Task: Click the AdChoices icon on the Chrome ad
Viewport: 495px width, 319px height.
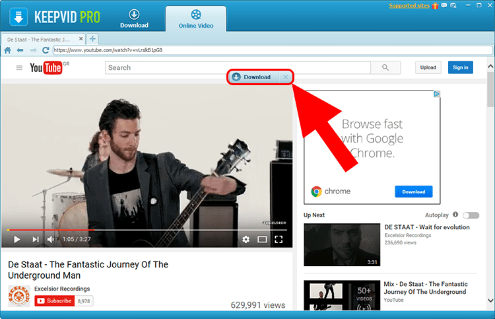Action: click(437, 94)
